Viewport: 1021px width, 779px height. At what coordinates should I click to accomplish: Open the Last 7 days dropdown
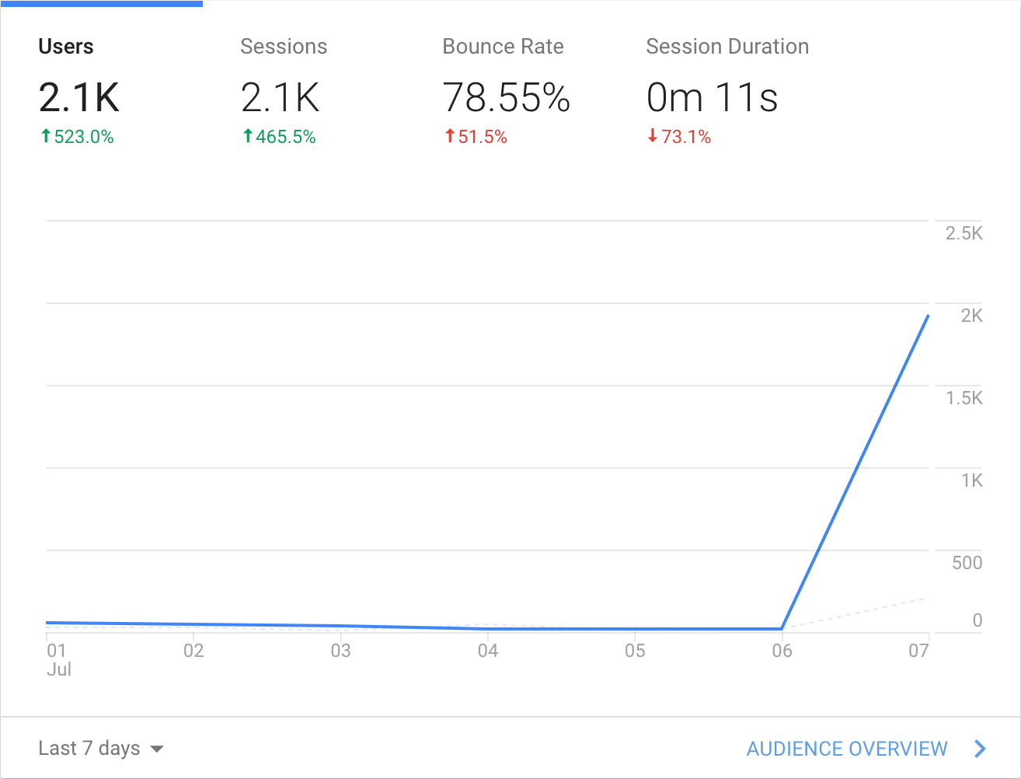pyautogui.click(x=89, y=749)
